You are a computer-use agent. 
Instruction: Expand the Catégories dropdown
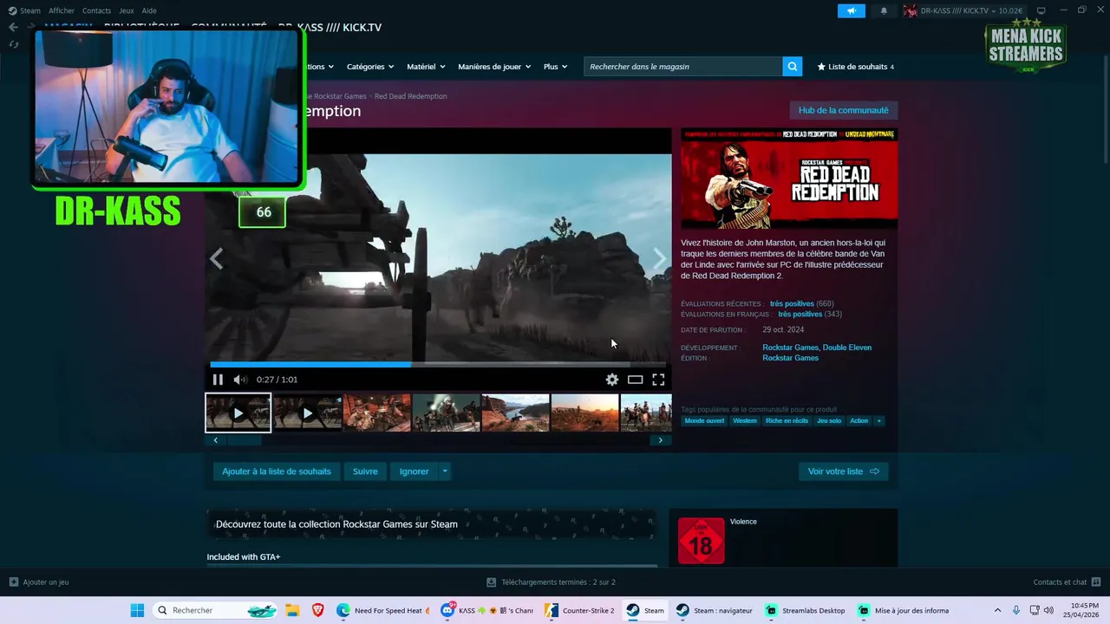370,67
